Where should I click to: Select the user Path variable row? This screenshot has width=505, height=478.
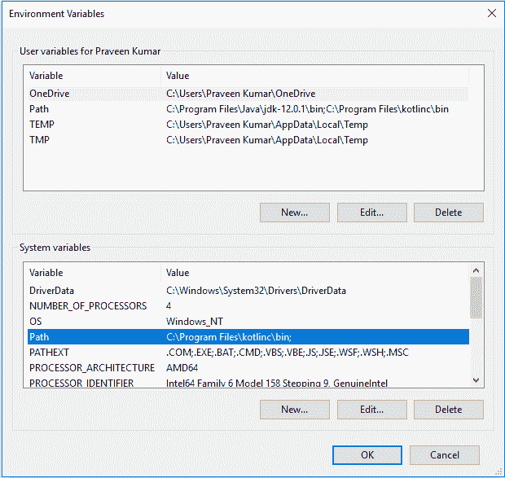coord(39,109)
